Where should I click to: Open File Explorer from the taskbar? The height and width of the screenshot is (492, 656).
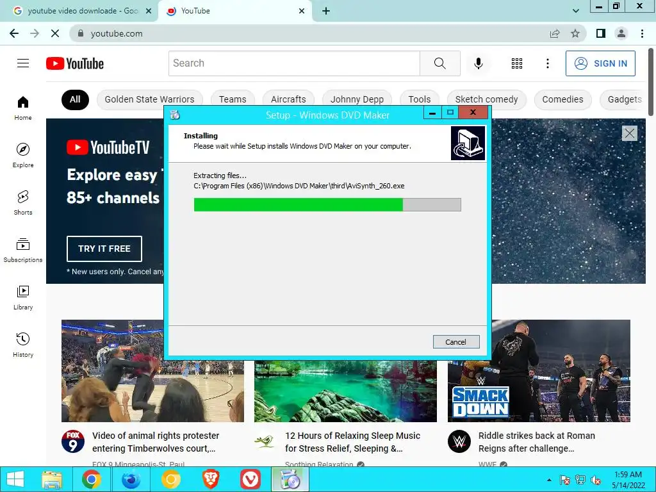pyautogui.click(x=53, y=479)
